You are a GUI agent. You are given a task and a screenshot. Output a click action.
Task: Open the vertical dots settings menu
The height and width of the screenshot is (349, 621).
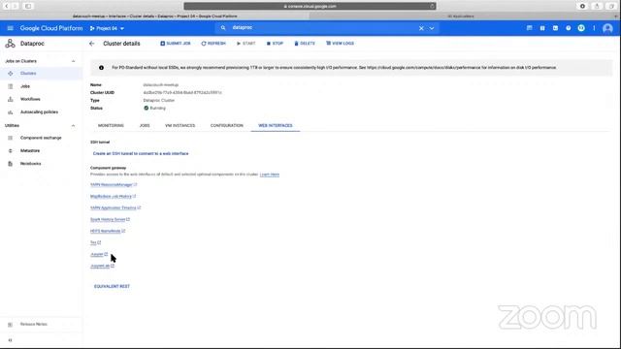click(x=594, y=28)
